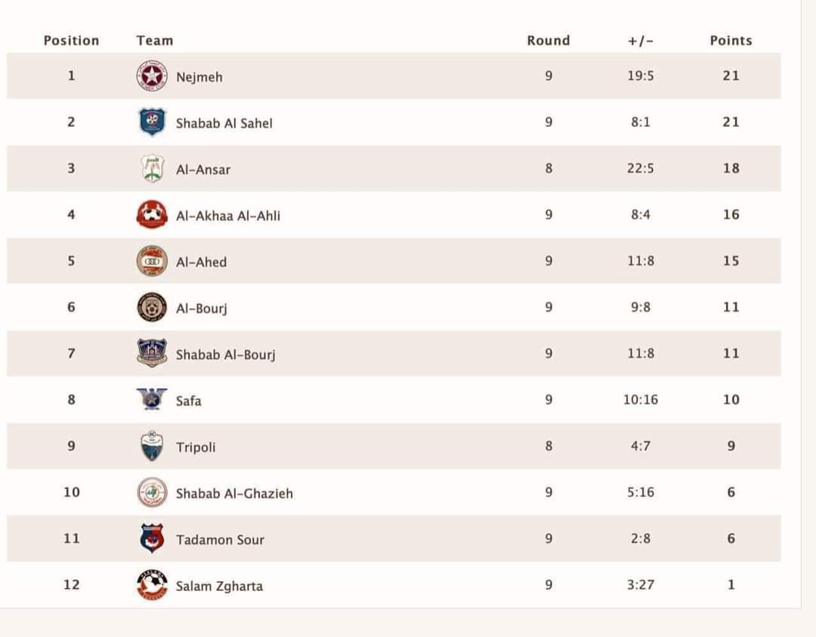Click the +/- column header
816x637 pixels.
(x=640, y=41)
